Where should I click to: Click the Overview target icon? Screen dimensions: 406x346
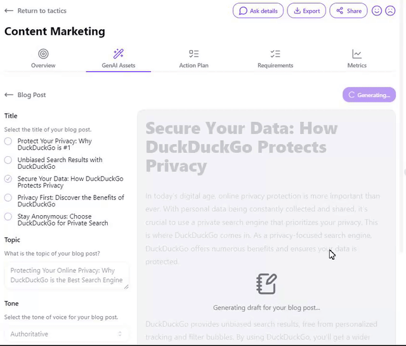(43, 54)
